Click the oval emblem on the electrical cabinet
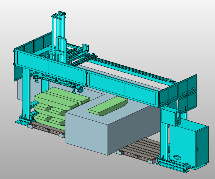The width and height of the screenshot is (215, 179). click(x=177, y=157)
